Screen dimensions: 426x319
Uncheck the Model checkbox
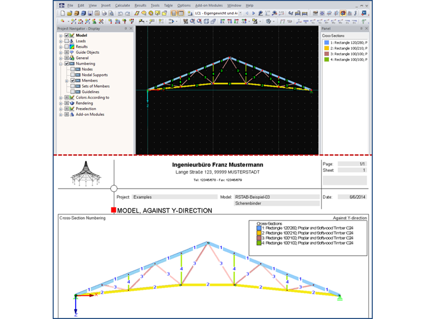pos(67,35)
